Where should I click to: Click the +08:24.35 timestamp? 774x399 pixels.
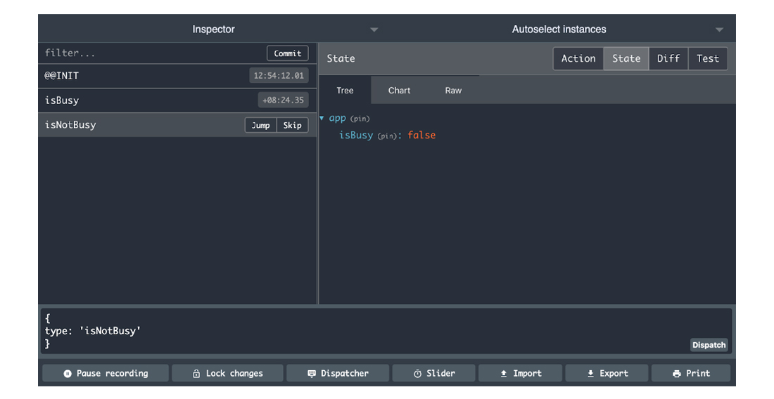coord(284,100)
